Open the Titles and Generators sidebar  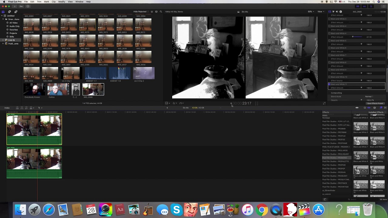click(x=15, y=12)
